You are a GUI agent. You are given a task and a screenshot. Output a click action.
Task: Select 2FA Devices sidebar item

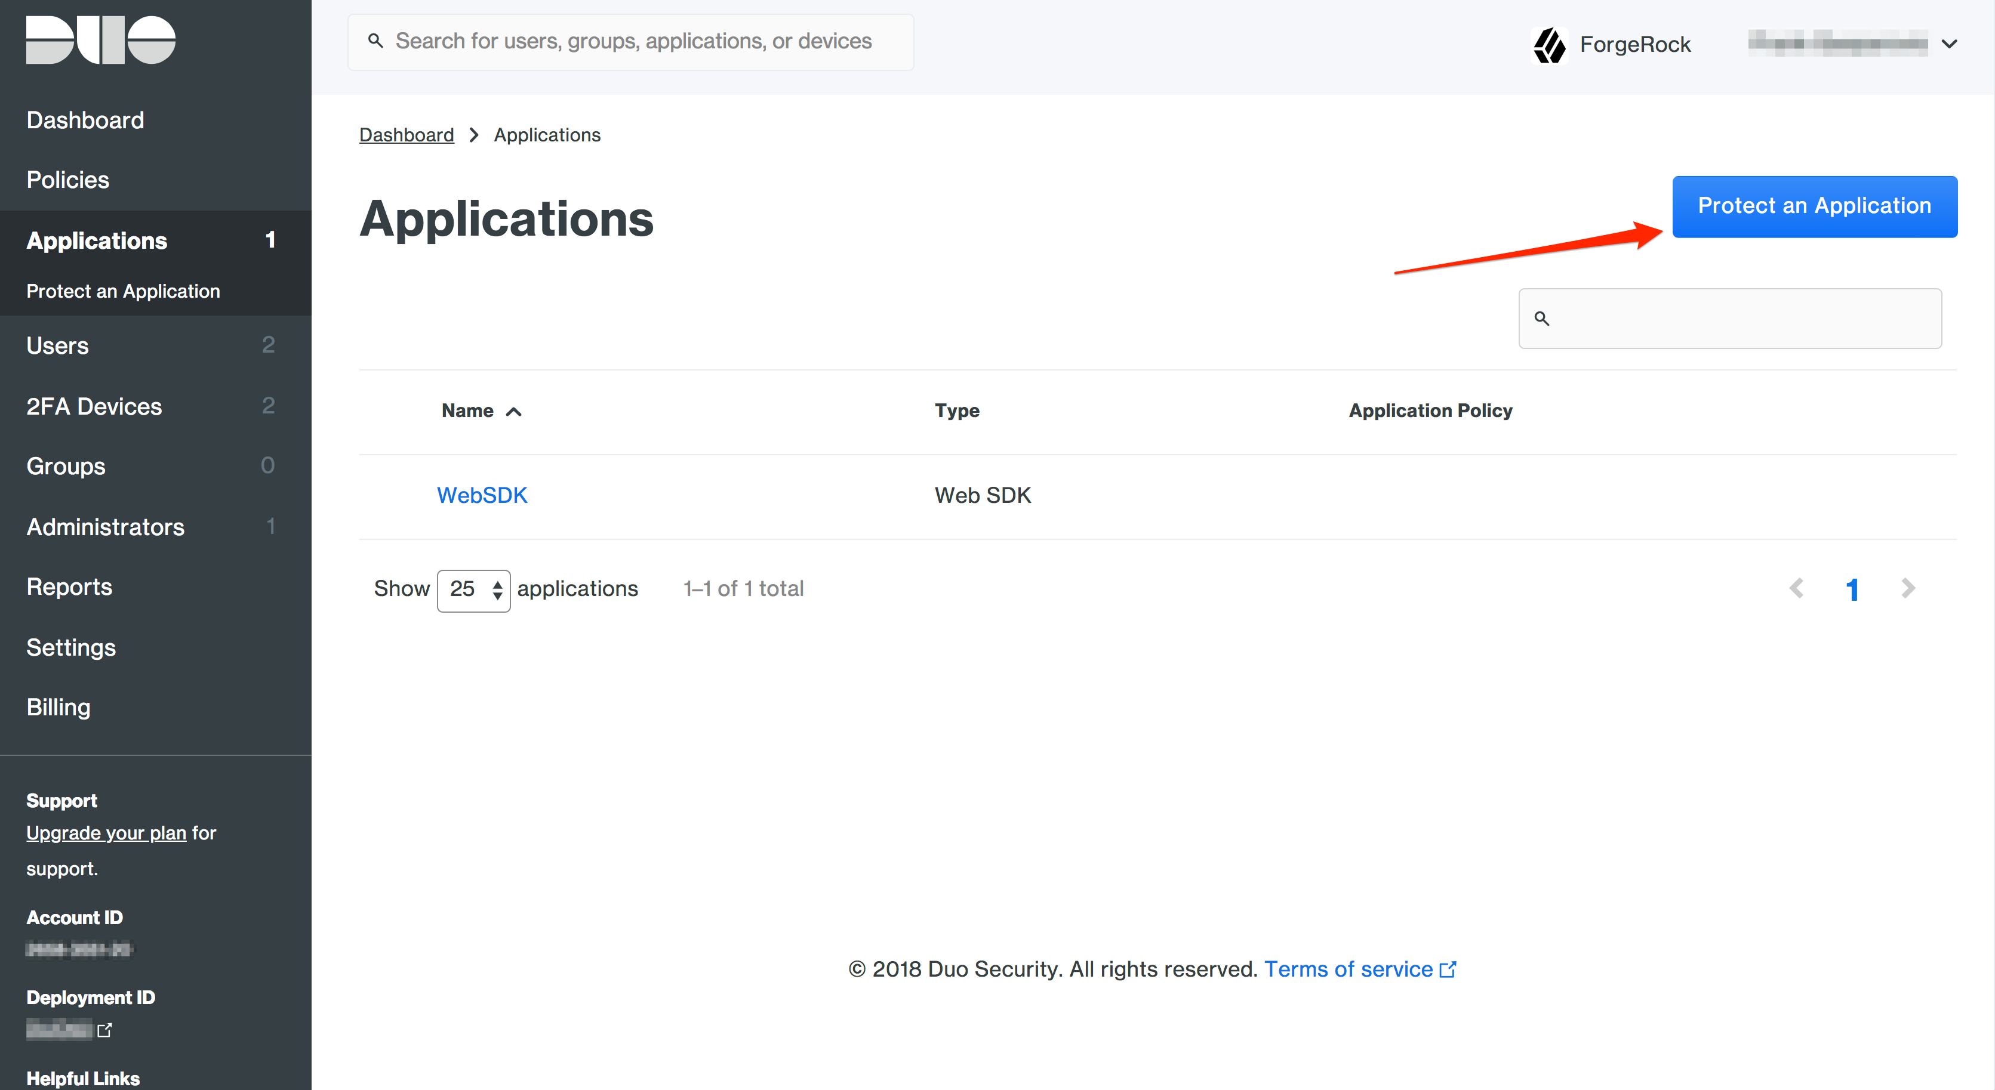click(x=94, y=406)
